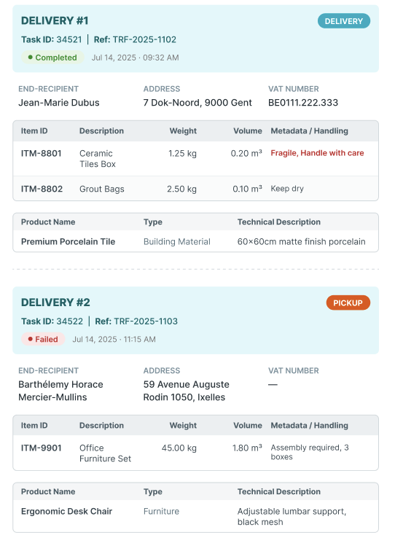Click the green Completed status dot
The height and width of the screenshot is (554, 395).
31,58
